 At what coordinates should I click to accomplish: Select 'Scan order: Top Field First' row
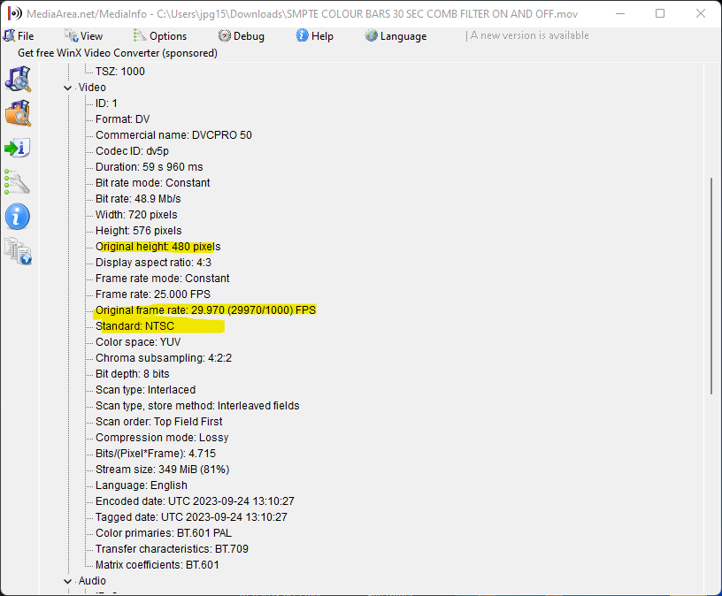(159, 422)
